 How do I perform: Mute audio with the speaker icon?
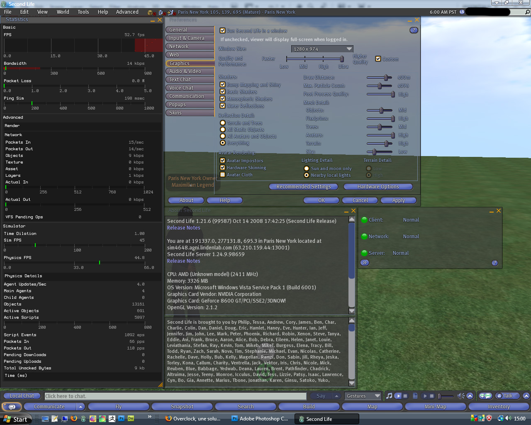460,396
